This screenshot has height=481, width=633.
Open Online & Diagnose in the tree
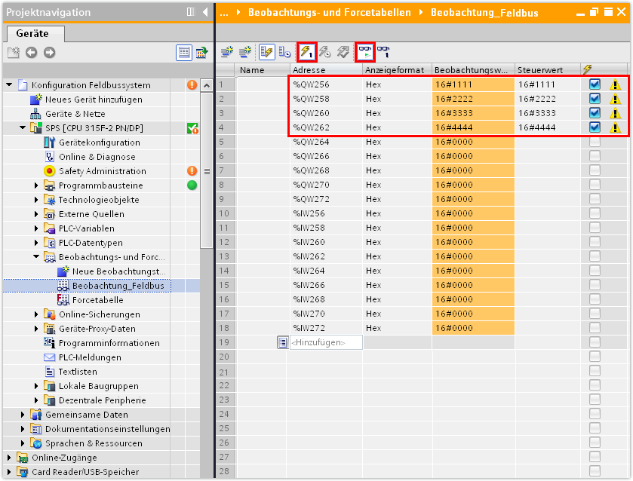[97, 157]
